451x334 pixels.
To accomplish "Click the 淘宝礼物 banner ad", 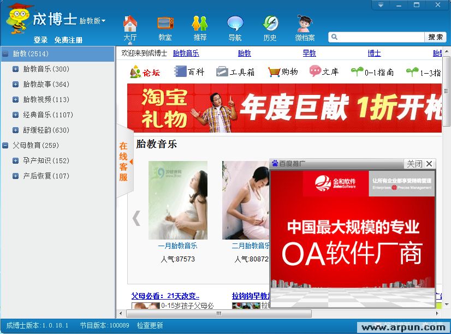I will click(x=284, y=108).
